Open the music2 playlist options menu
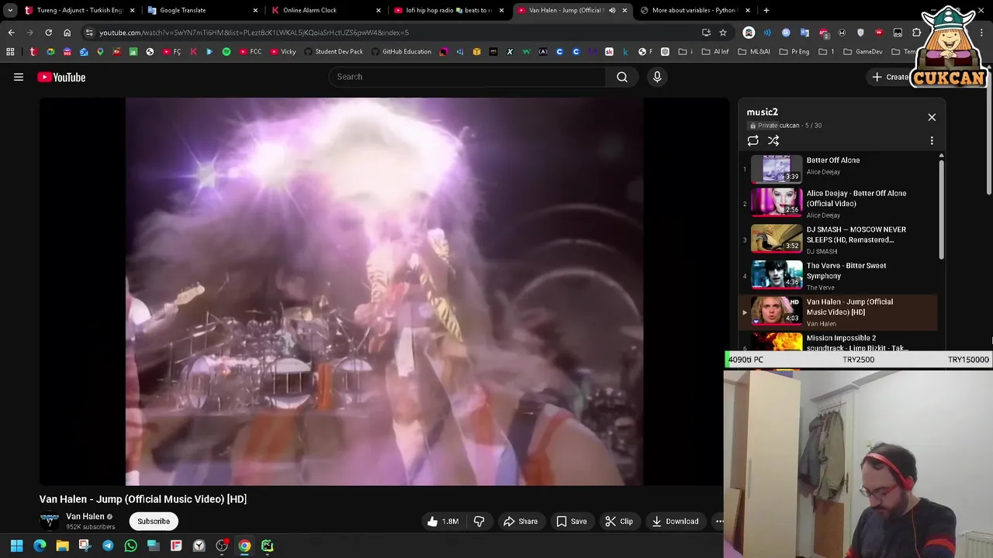The height and width of the screenshot is (558, 993). [x=932, y=140]
